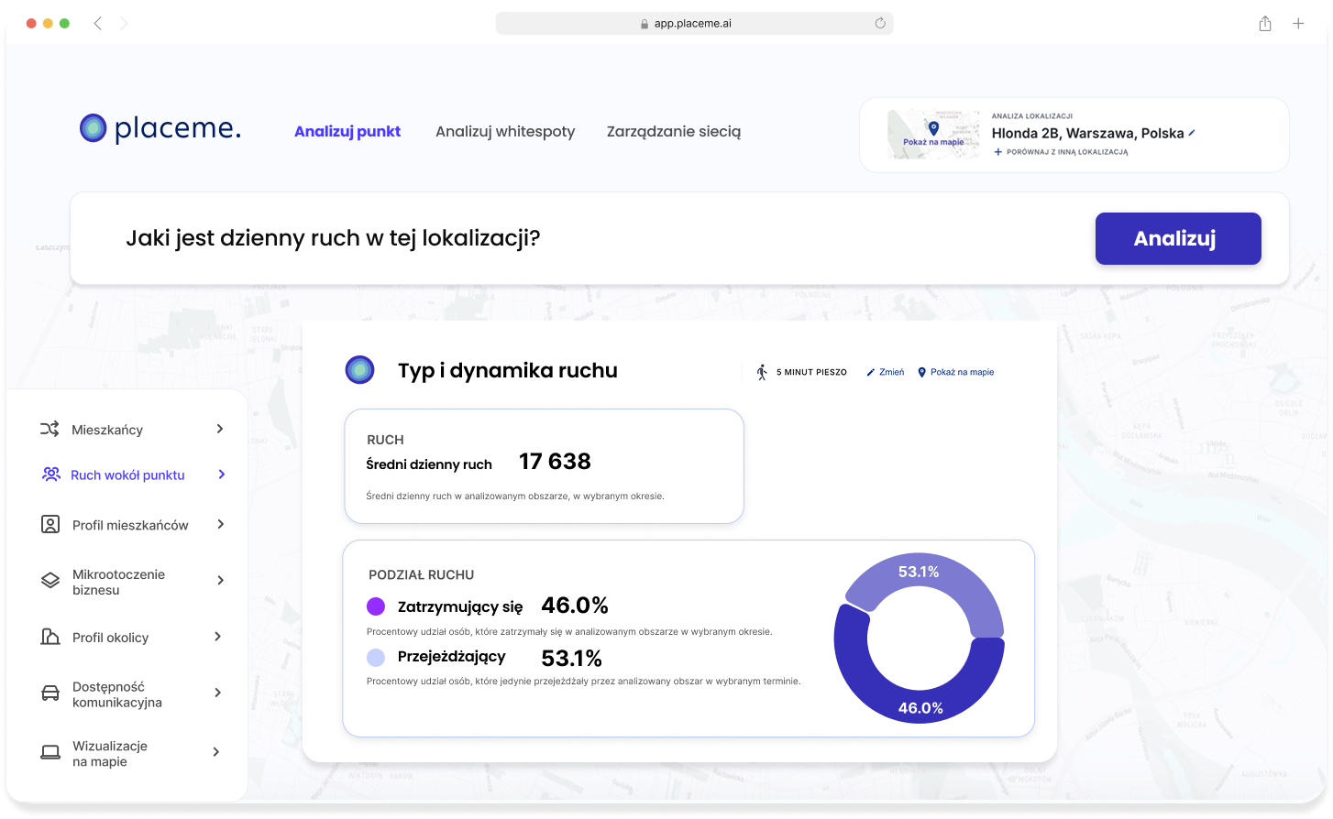Click the Zatrzymujący się 46.0% value
The height and width of the screenshot is (819, 1333).
click(x=575, y=606)
